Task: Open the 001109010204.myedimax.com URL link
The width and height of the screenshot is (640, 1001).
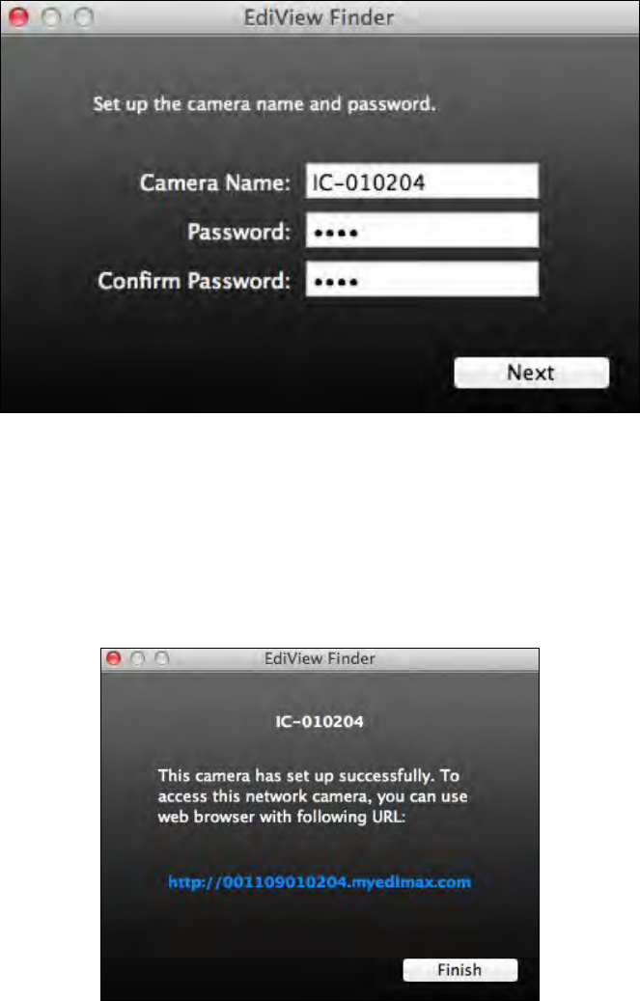Action: (x=320, y=881)
